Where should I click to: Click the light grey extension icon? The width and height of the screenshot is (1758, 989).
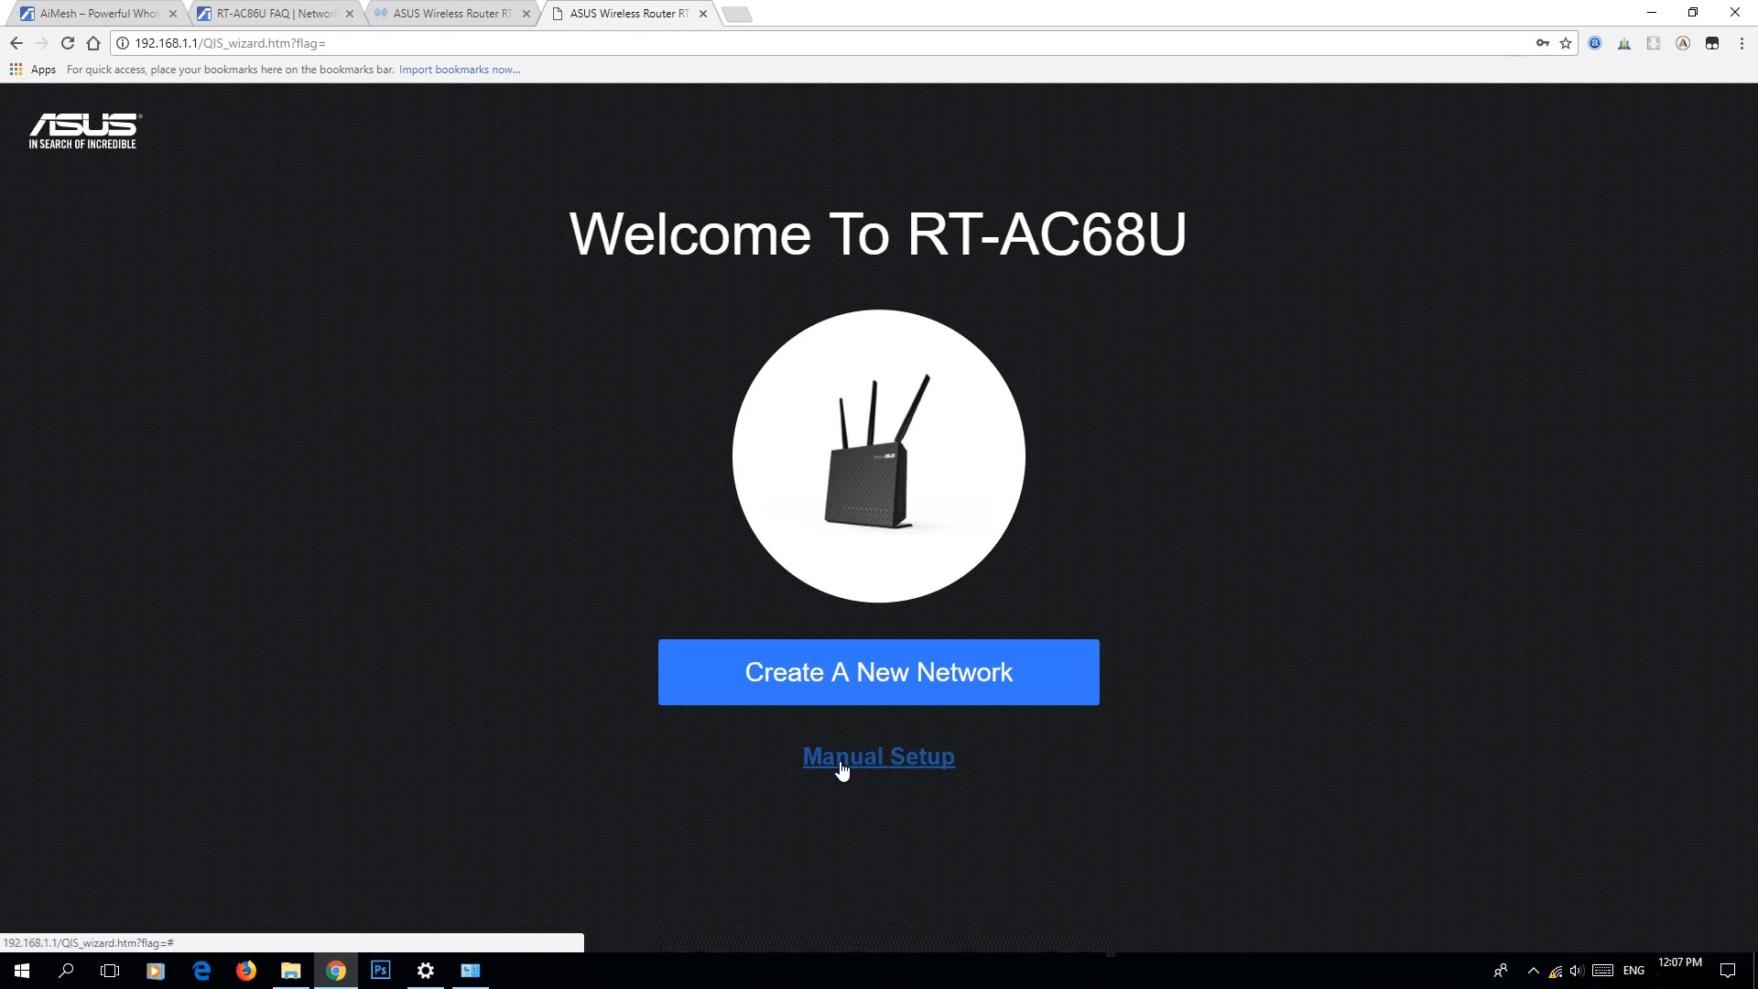[x=1654, y=43]
